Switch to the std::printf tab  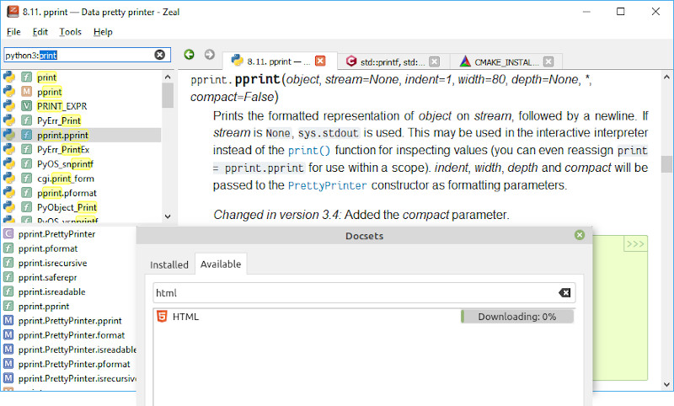pyautogui.click(x=386, y=61)
